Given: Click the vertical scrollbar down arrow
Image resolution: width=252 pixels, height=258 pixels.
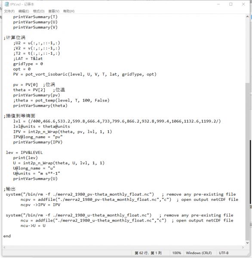Looking at the screenshot, I should pyautogui.click(x=247, y=243).
